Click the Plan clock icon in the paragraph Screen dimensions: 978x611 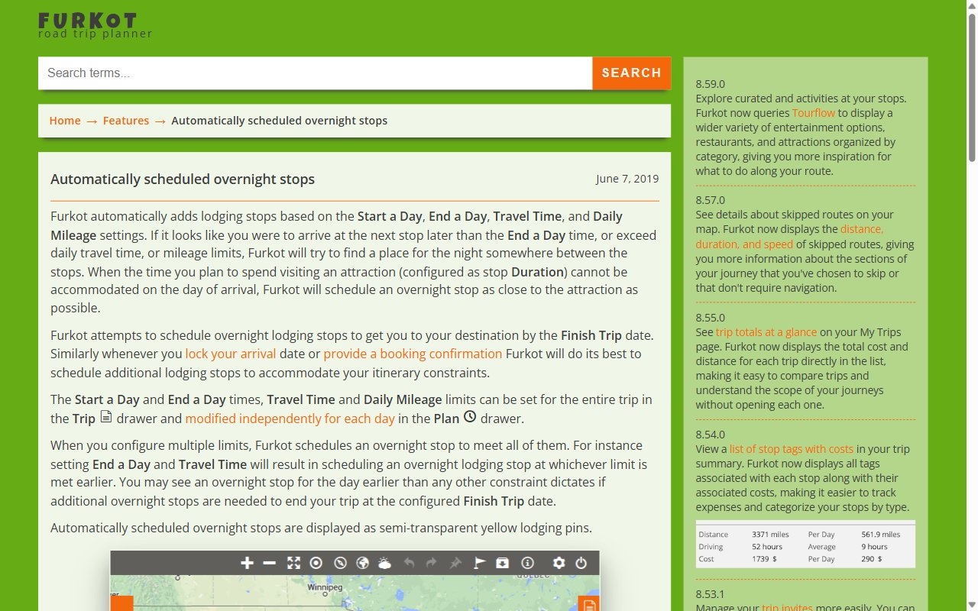tap(470, 417)
